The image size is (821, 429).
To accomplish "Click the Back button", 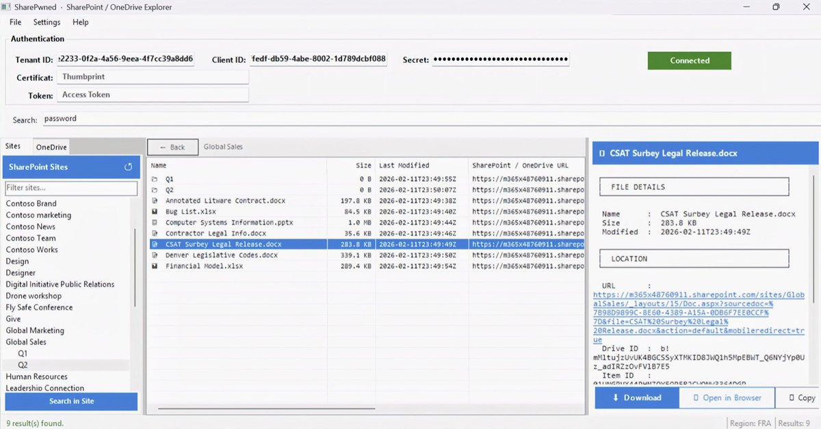I will click(x=172, y=147).
